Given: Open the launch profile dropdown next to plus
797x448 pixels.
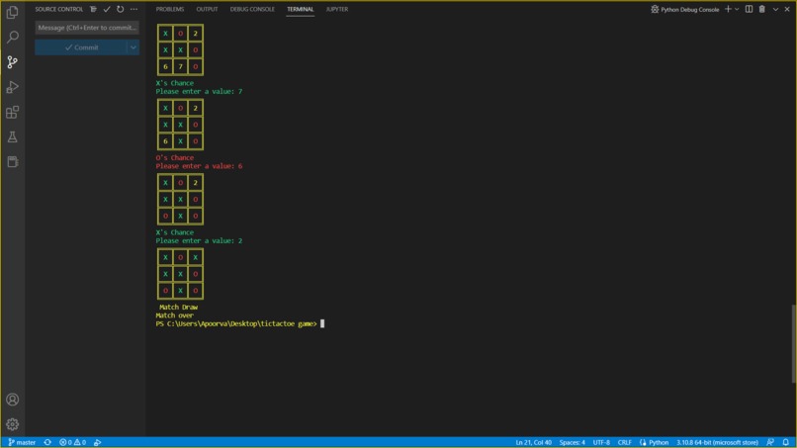Looking at the screenshot, I should 737,9.
